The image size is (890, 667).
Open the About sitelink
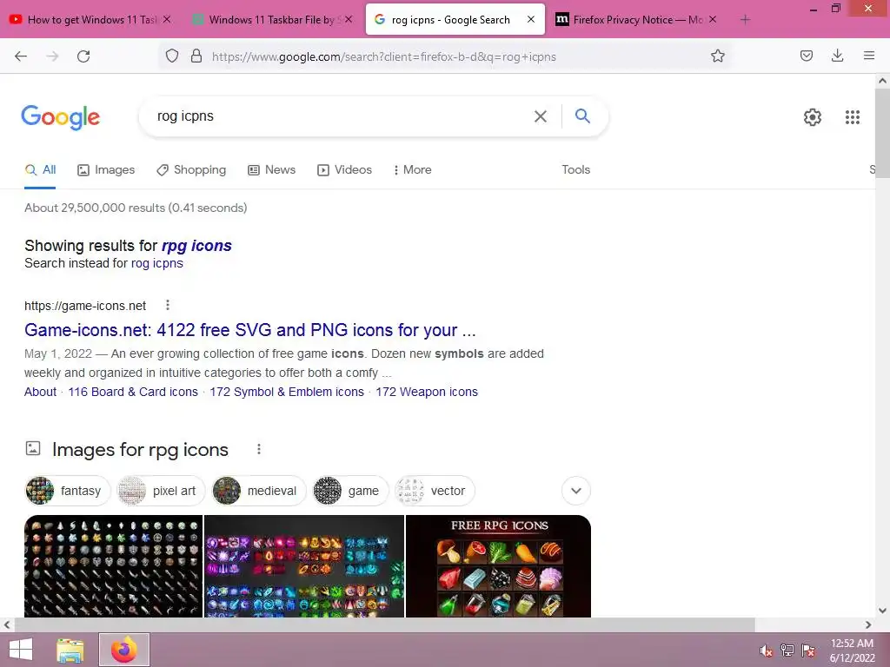pyautogui.click(x=40, y=392)
